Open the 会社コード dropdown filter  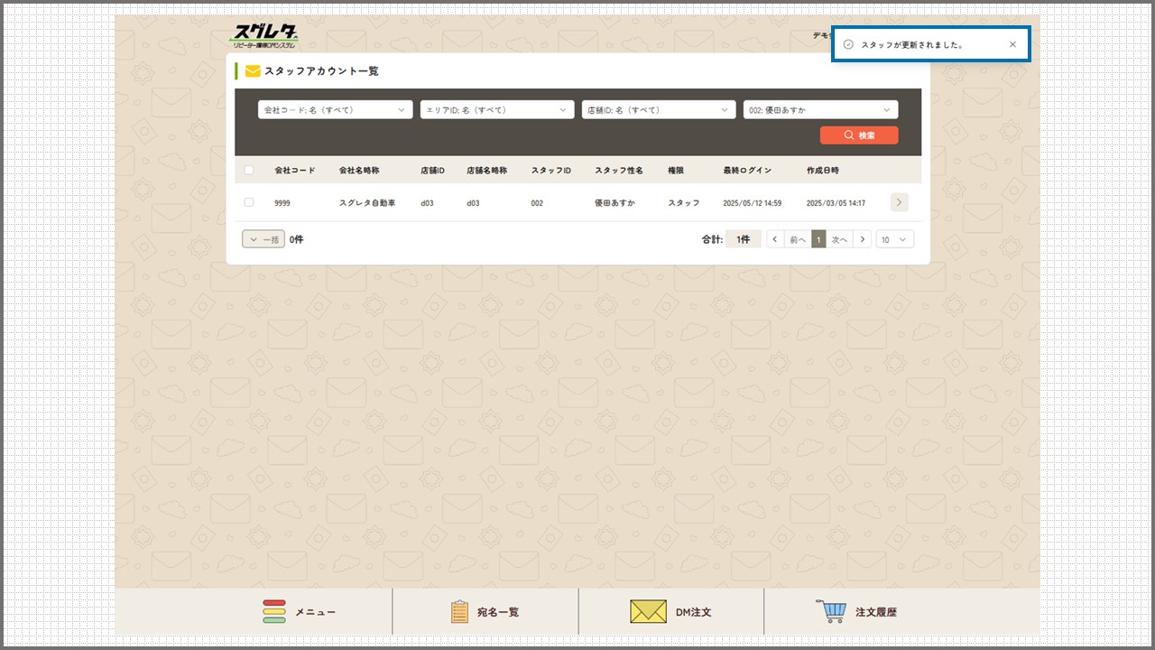pos(336,110)
